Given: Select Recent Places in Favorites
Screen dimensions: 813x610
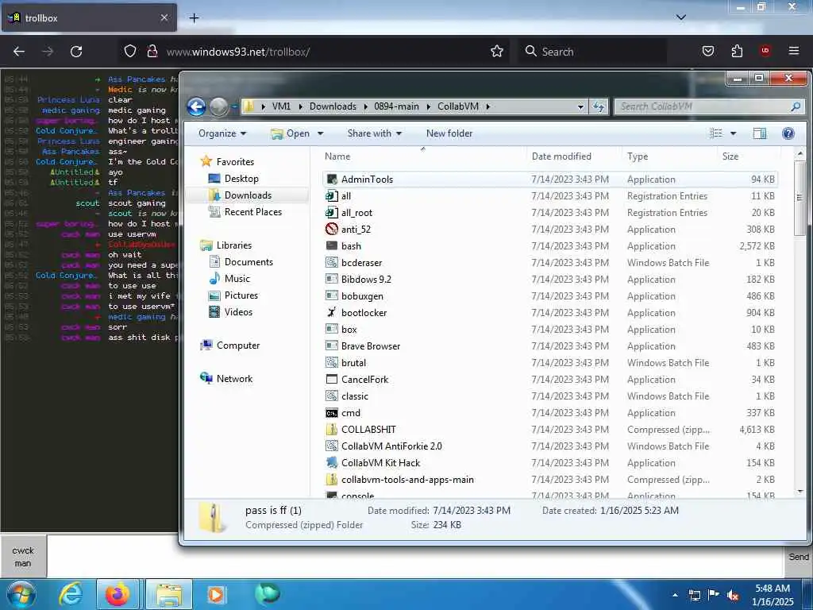Looking at the screenshot, I should coord(253,211).
